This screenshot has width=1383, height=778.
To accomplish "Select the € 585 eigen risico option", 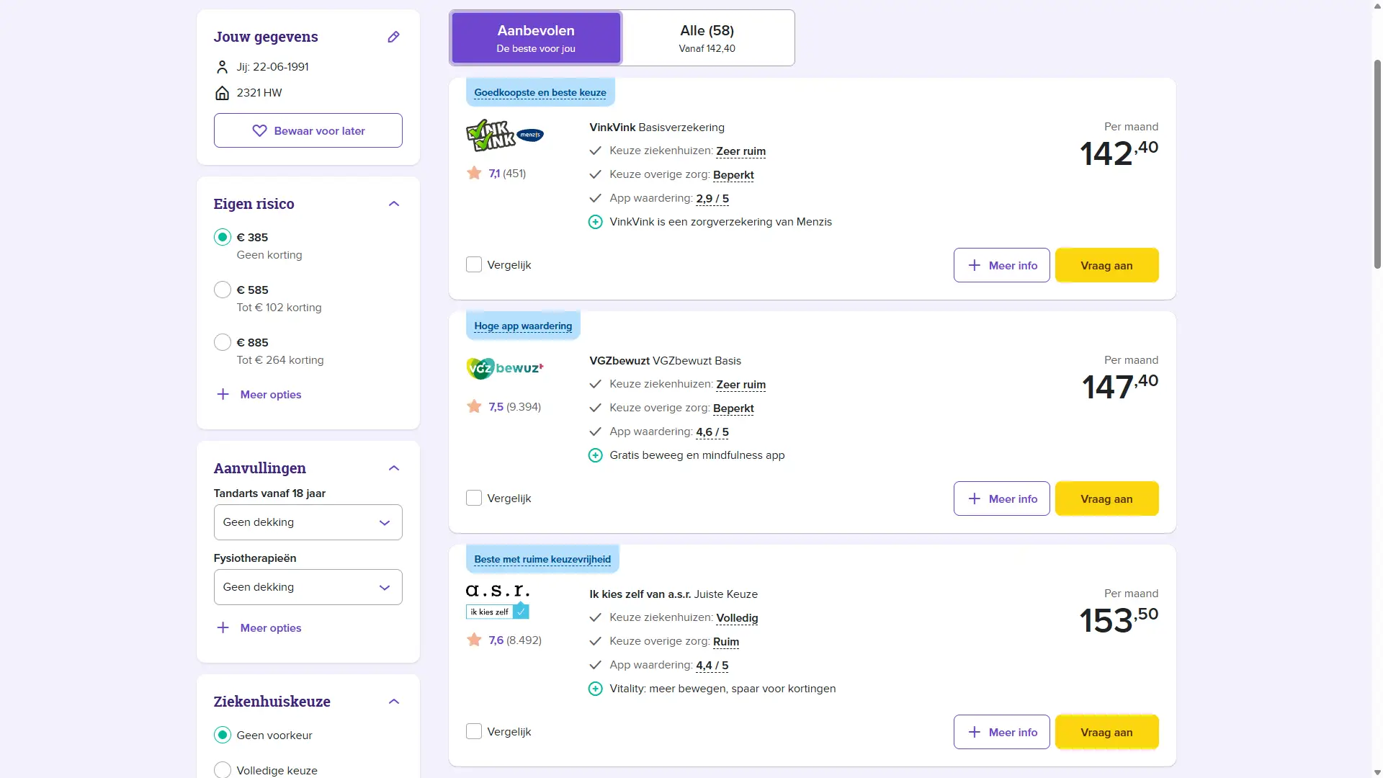I will [x=223, y=290].
